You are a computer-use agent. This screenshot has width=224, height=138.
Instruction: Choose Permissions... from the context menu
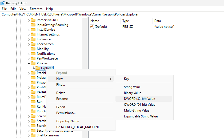pyautogui.click(x=81, y=113)
